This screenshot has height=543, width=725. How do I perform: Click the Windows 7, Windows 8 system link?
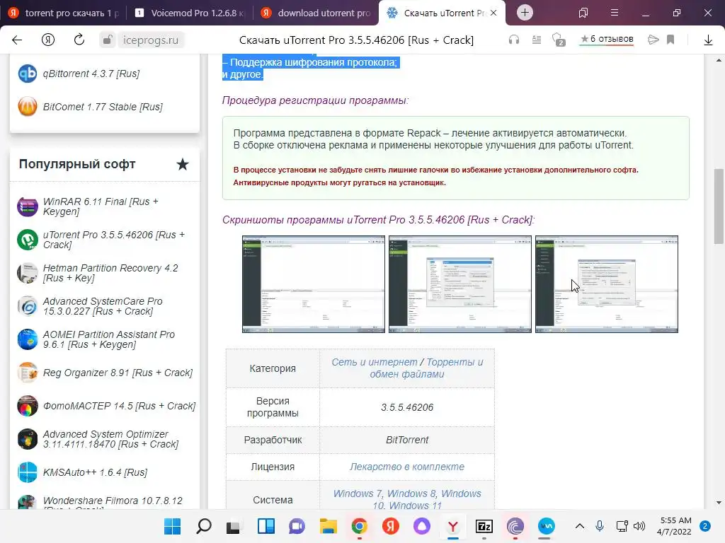(407, 500)
